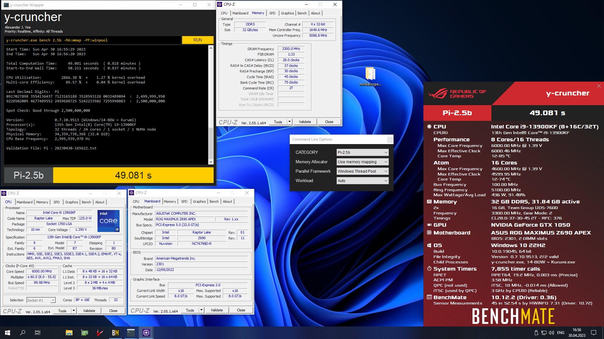Open the Workload dropdown set to Auto
604x339 pixels.
362,180
